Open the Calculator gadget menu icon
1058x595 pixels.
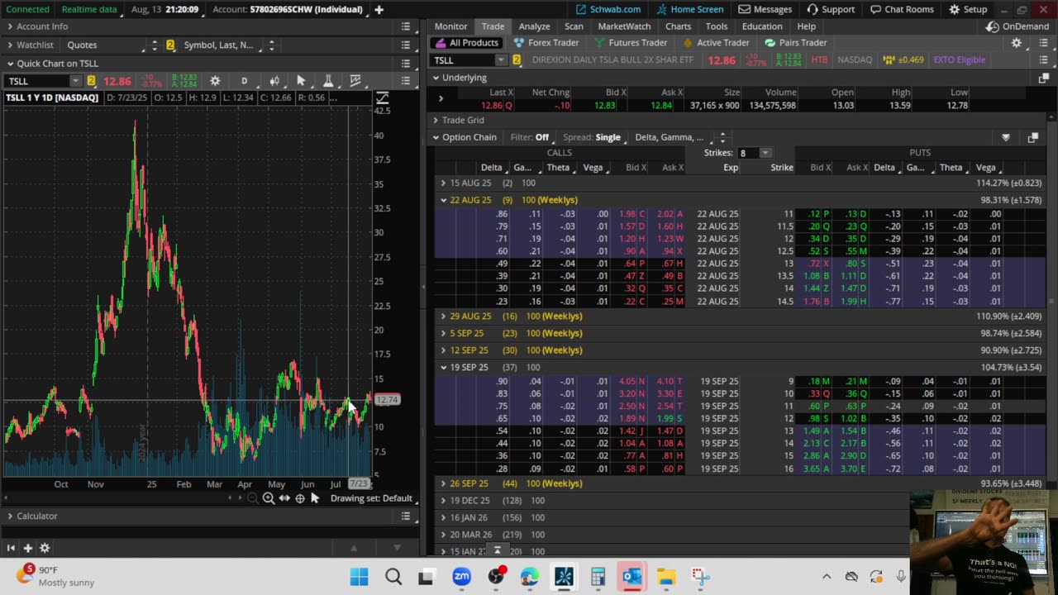click(406, 516)
